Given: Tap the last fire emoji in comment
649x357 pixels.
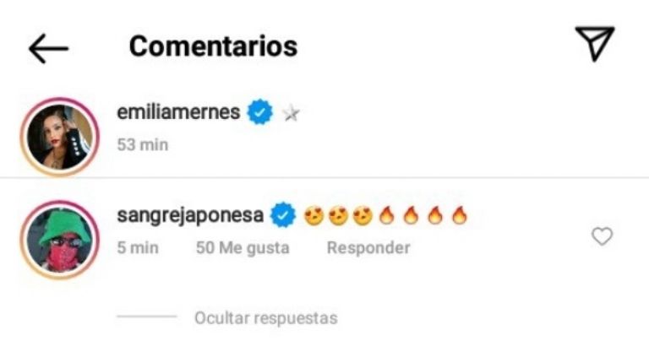Looking at the screenshot, I should point(460,215).
